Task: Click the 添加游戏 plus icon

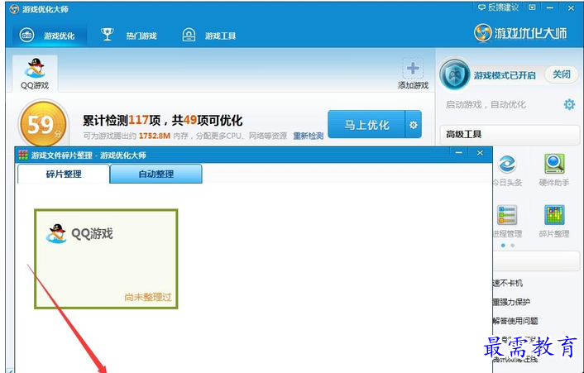Action: pyautogui.click(x=413, y=69)
